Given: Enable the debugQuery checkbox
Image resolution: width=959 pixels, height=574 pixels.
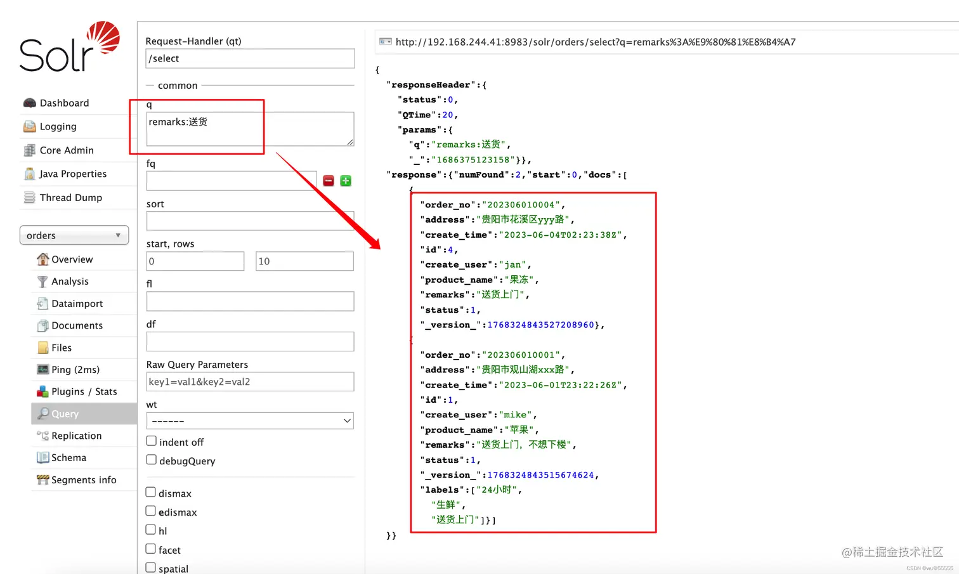Looking at the screenshot, I should pos(152,460).
